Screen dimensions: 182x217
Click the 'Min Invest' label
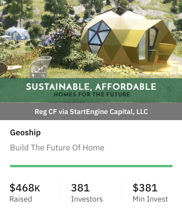[150, 199]
